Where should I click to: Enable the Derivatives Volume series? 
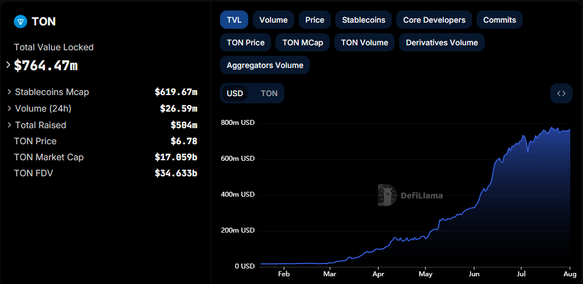tap(442, 42)
